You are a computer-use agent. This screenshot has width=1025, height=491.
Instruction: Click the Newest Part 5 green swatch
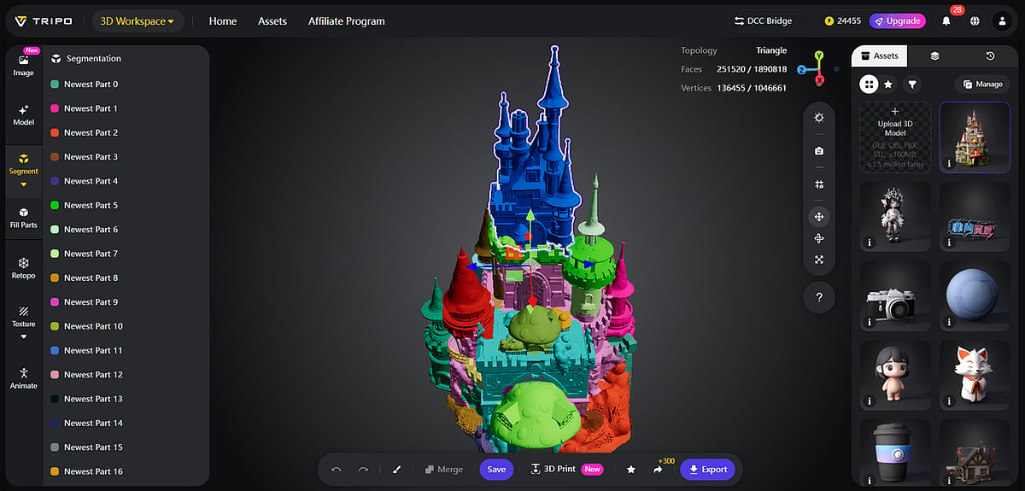[55, 205]
